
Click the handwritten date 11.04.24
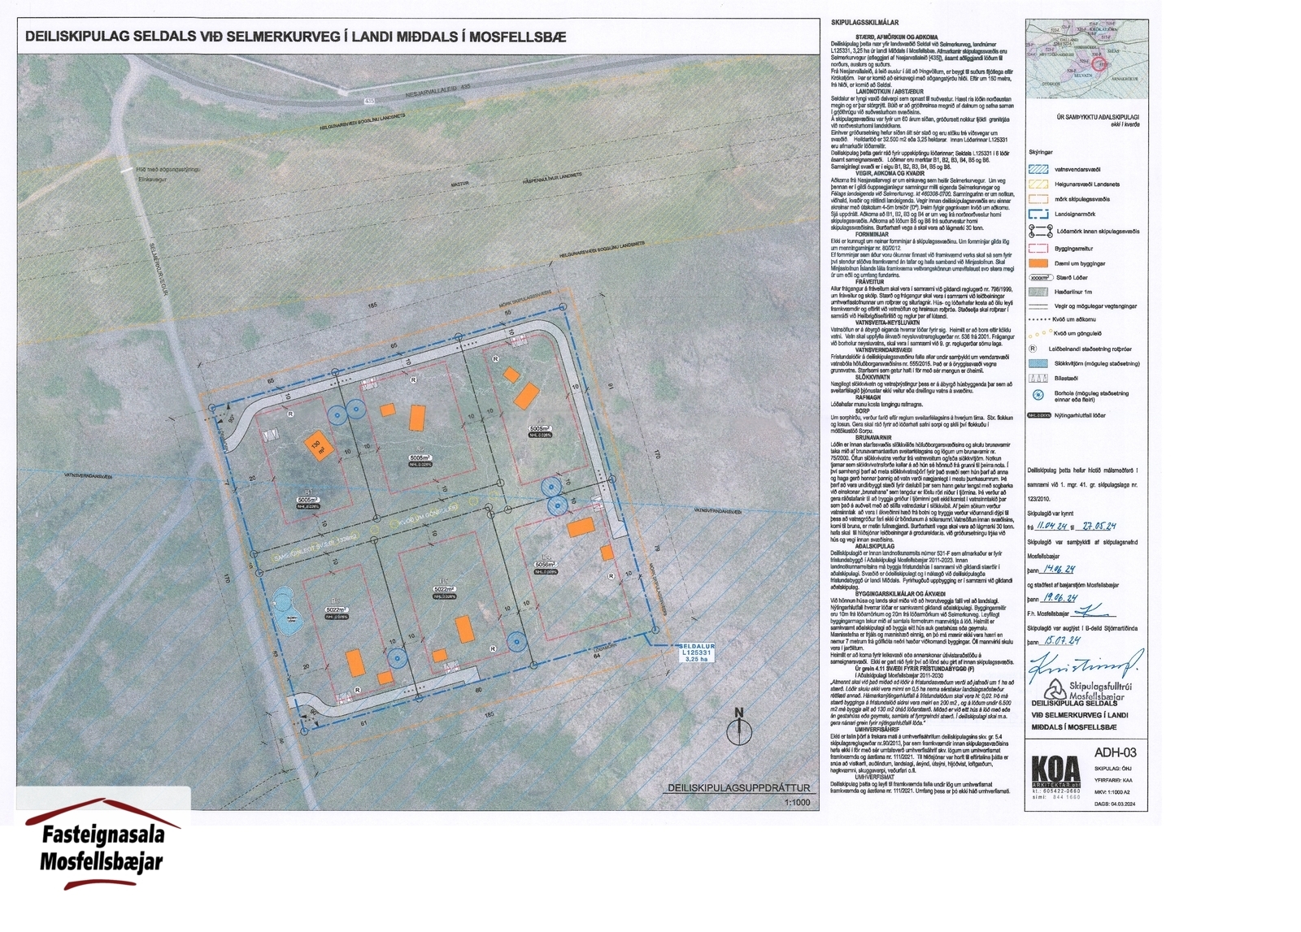pyautogui.click(x=1051, y=527)
